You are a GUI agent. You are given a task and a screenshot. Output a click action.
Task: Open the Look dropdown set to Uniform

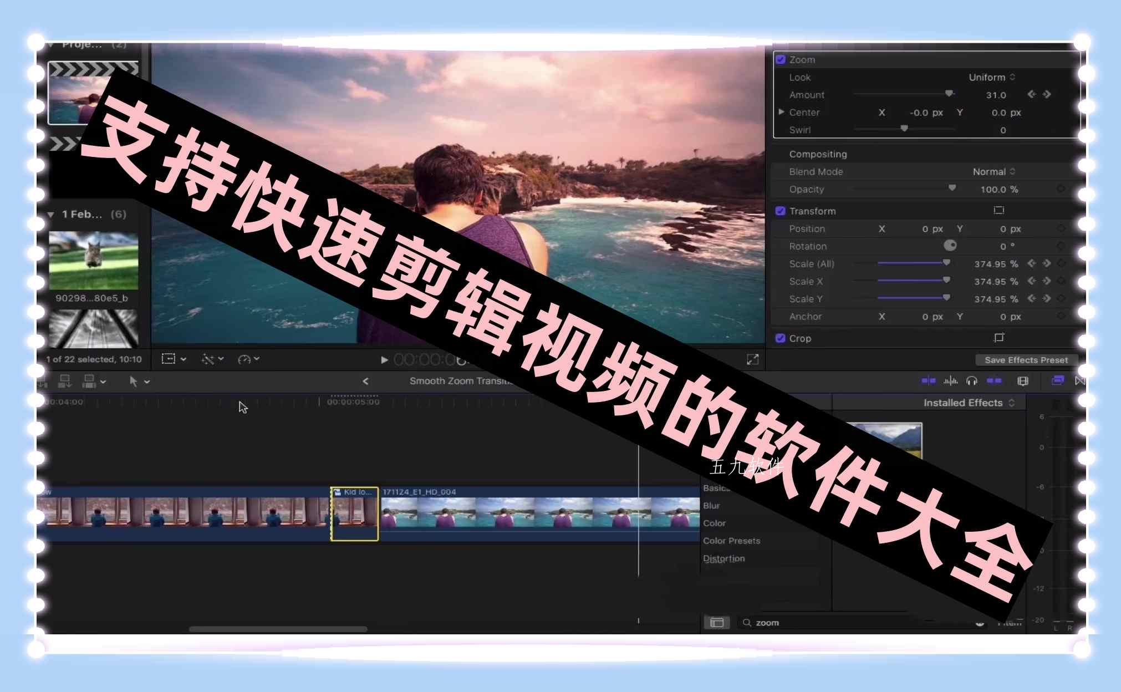[992, 77]
